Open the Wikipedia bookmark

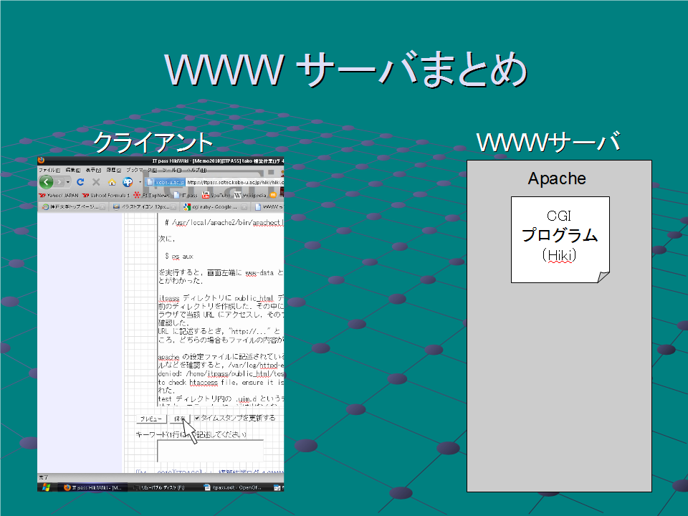(x=250, y=194)
